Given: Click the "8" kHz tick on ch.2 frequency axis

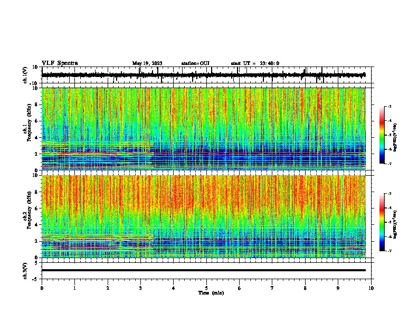Looking at the screenshot, I should [37, 192].
